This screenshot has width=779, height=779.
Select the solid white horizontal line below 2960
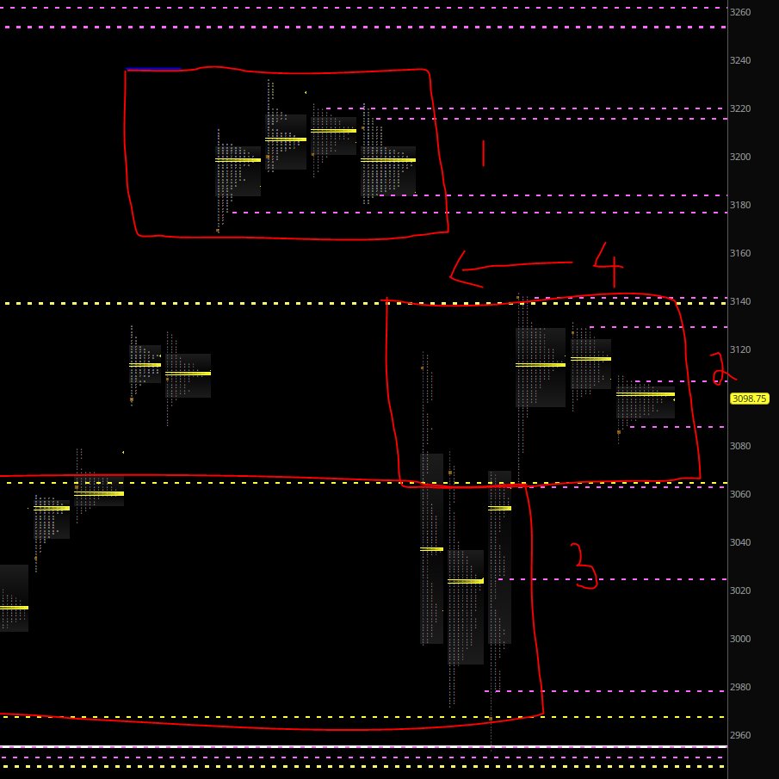363,746
